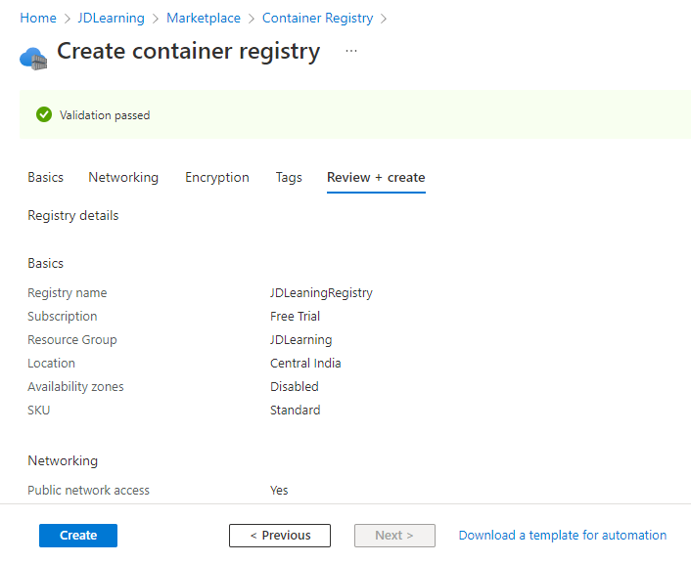This screenshot has height=563, width=691.
Task: Click the chevron after JDLearning breadcrumb
Action: 155,19
